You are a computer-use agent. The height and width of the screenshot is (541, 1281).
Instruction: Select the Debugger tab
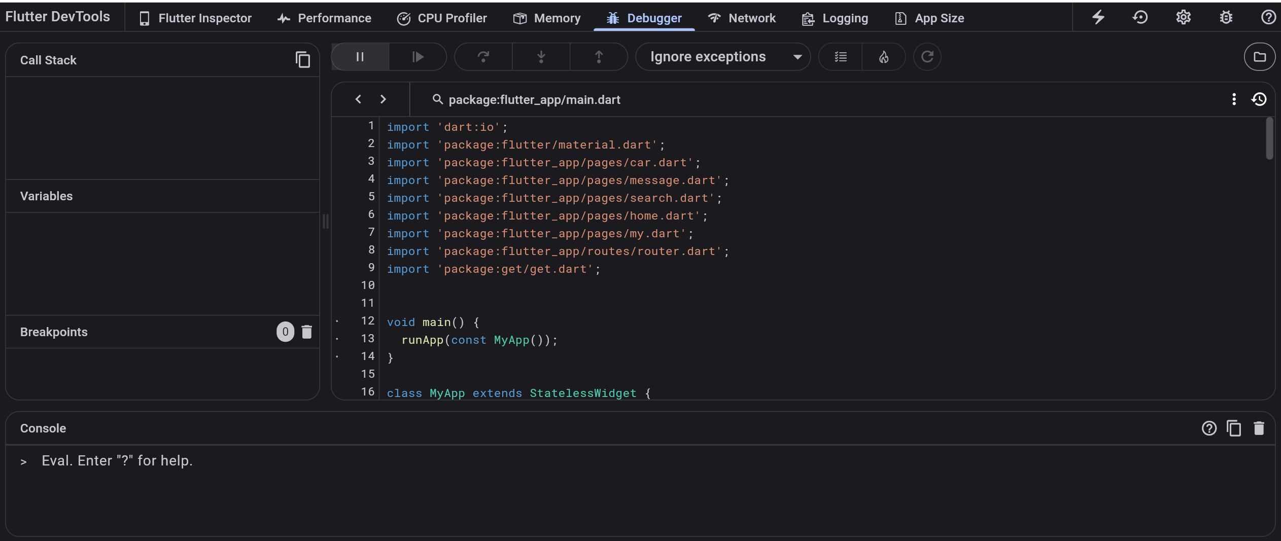644,18
